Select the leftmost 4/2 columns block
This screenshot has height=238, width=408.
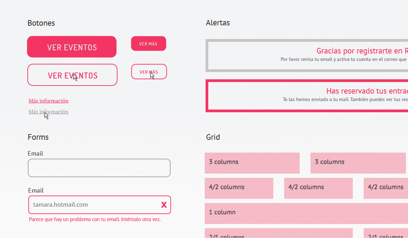click(239, 188)
